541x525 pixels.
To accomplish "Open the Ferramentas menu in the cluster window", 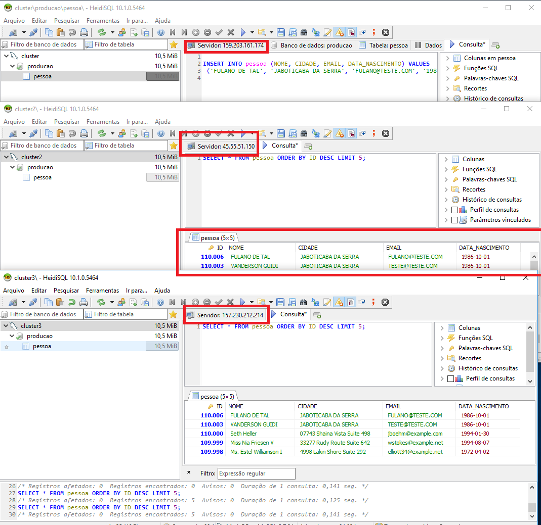I will (103, 20).
